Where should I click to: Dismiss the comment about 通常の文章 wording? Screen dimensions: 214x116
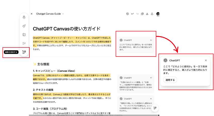click(151, 99)
